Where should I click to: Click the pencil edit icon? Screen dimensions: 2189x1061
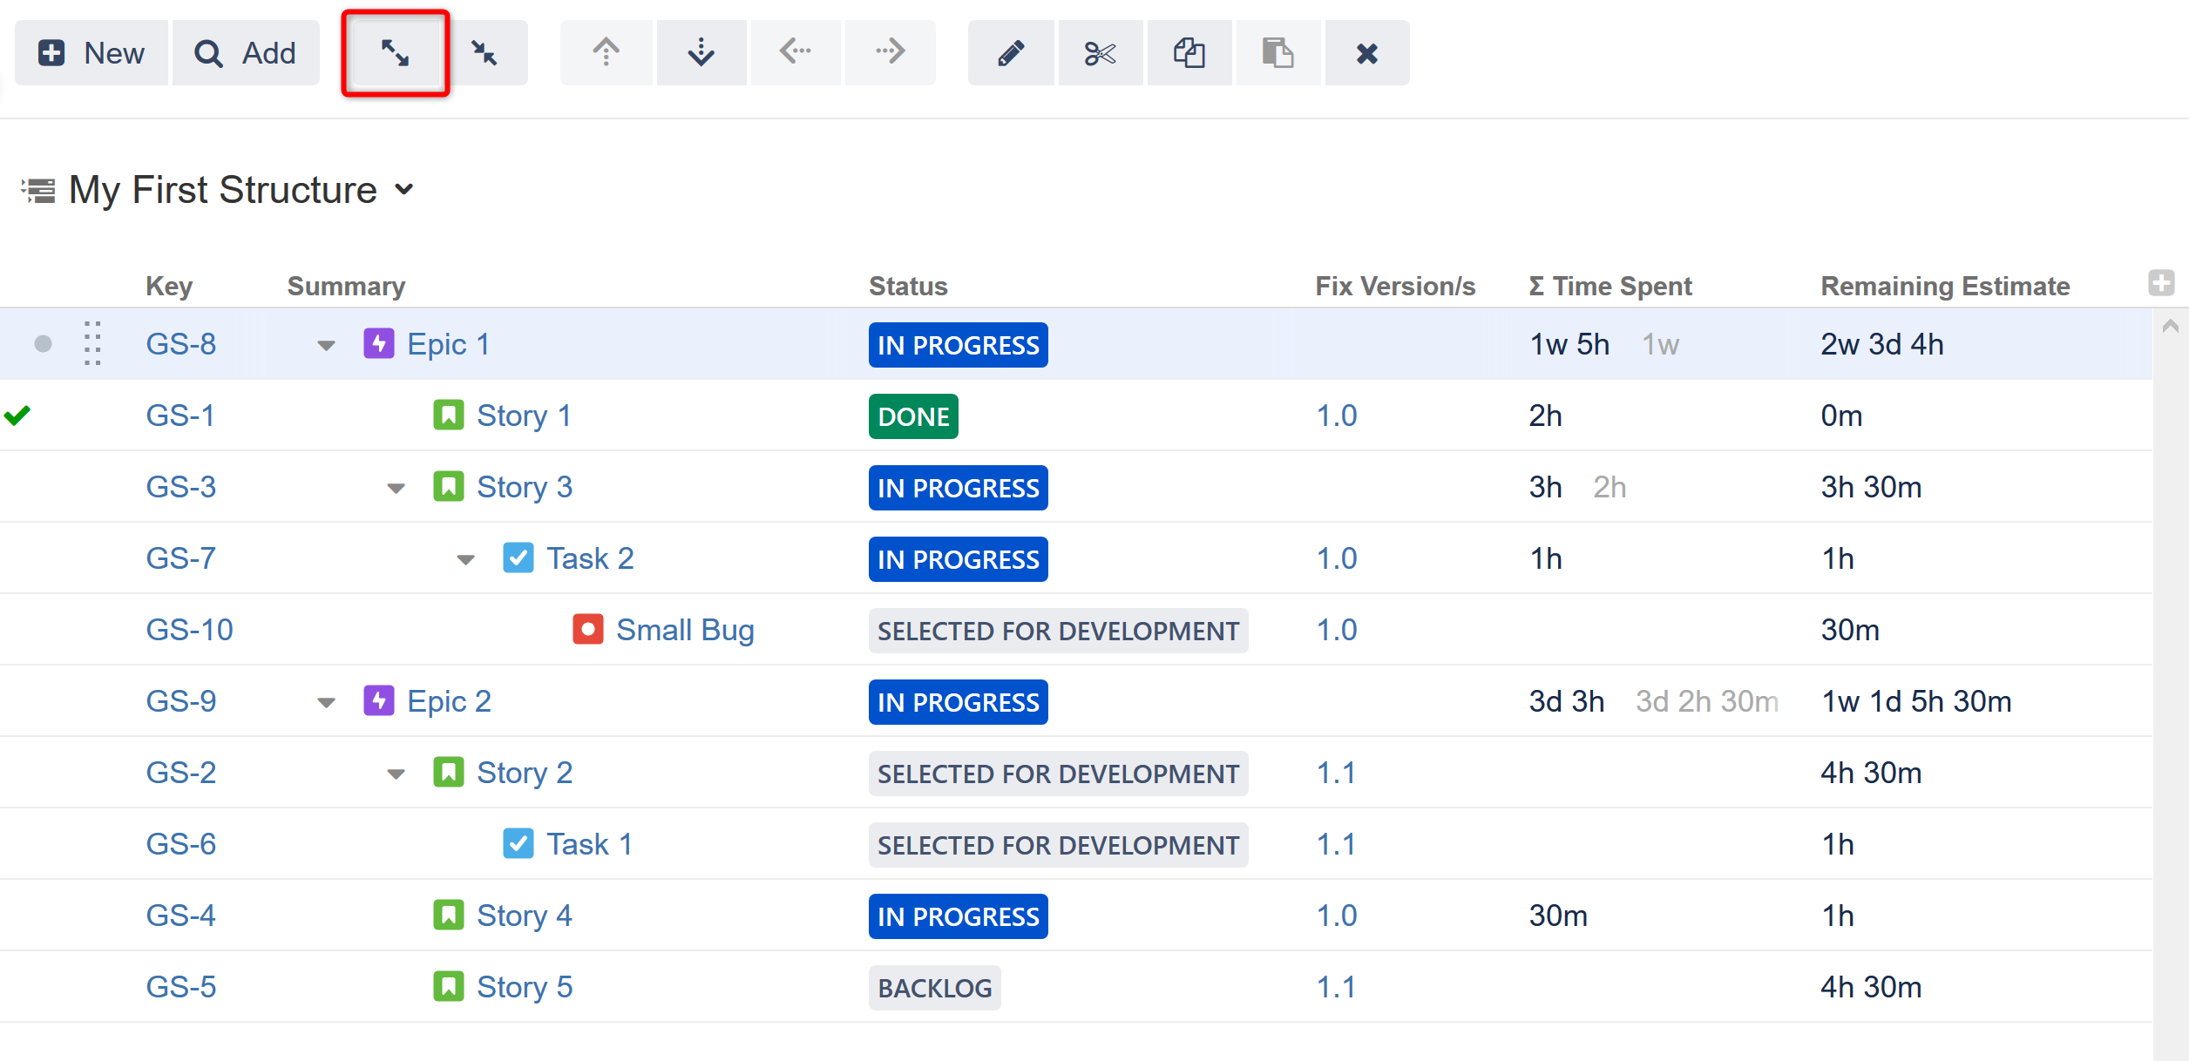[x=1011, y=53]
